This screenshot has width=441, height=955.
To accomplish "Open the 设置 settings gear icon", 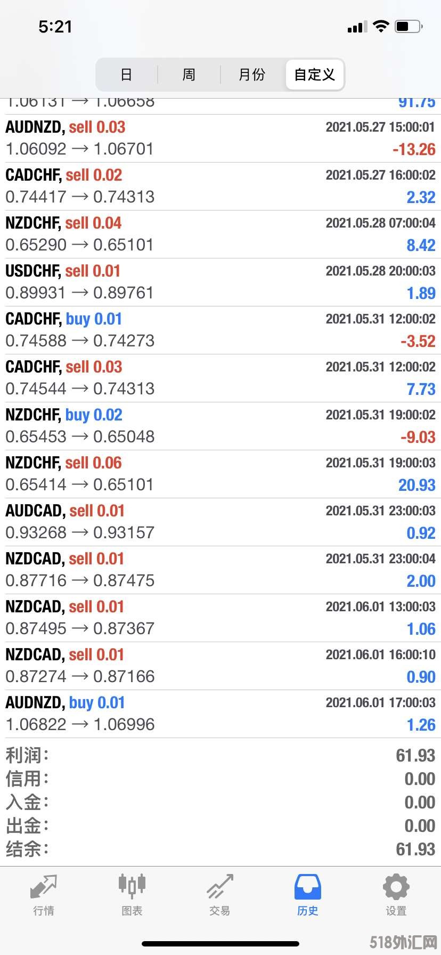I will pos(396,887).
